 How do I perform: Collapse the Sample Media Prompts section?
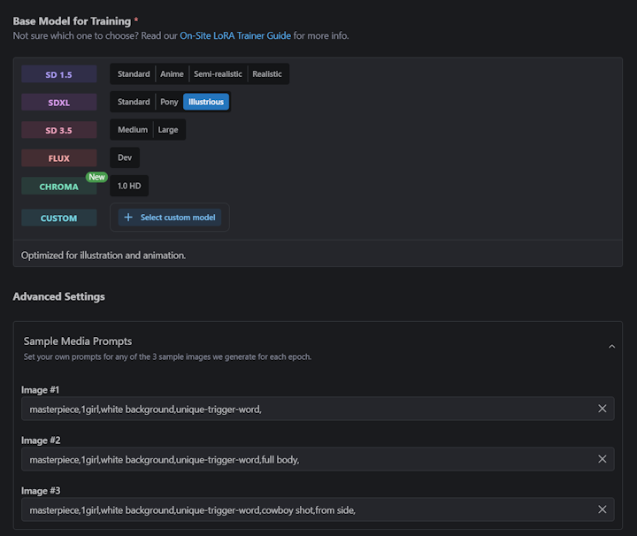611,347
